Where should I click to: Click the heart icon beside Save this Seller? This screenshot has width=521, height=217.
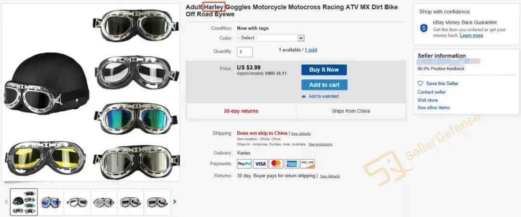[420, 84]
